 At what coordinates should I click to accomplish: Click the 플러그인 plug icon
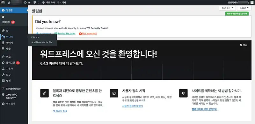pos(3,63)
